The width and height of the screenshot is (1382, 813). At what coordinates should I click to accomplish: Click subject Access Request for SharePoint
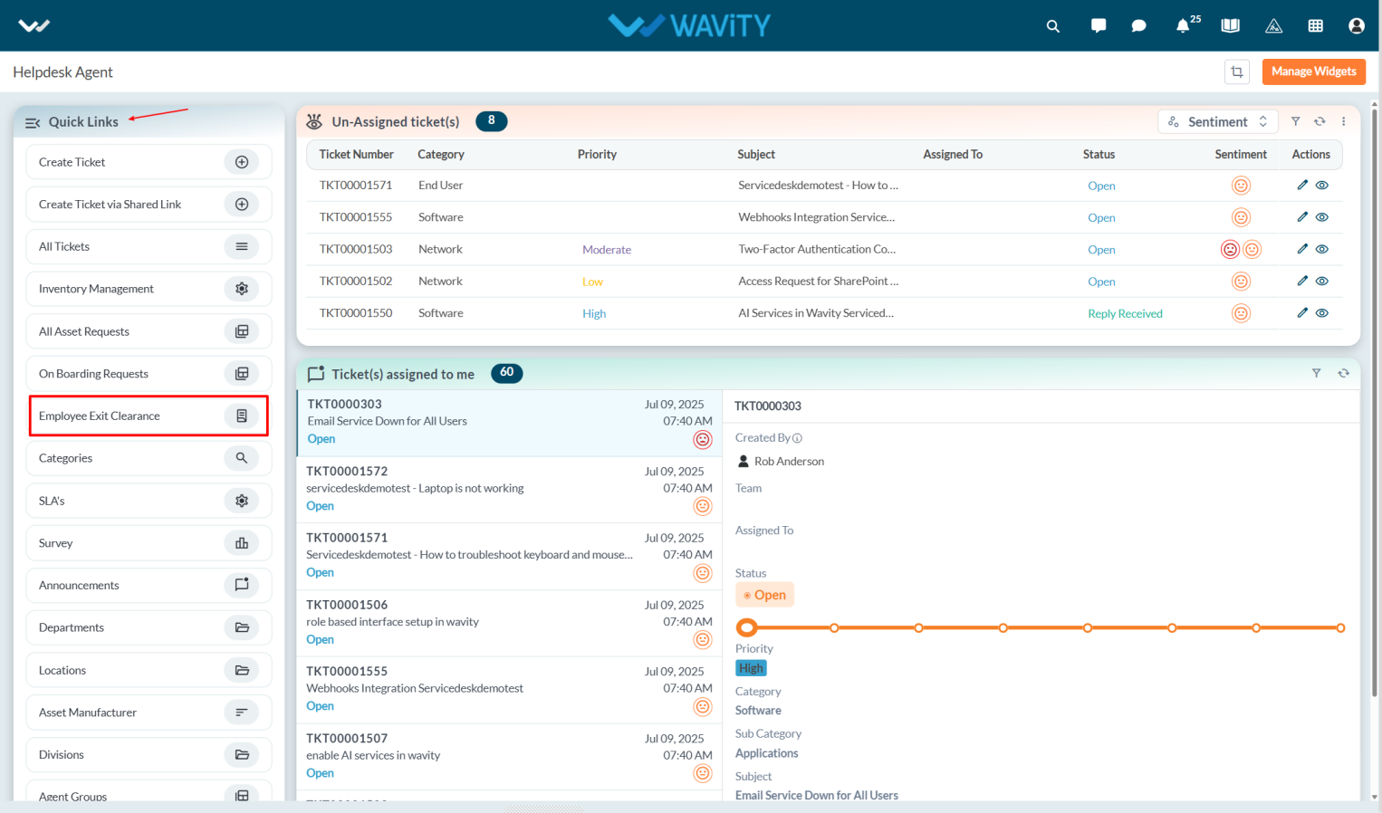(x=818, y=282)
